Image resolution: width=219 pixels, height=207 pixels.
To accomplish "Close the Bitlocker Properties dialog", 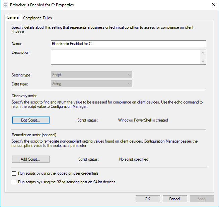I will (x=214, y=5).
